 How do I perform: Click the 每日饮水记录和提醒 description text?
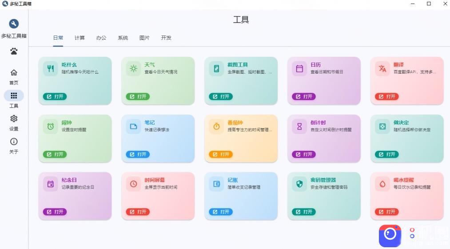pyautogui.click(x=412, y=187)
